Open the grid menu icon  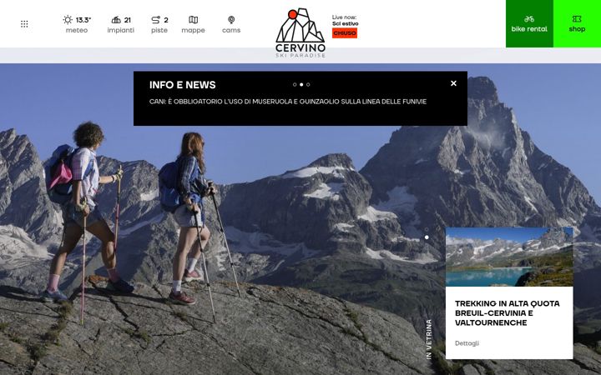24,24
